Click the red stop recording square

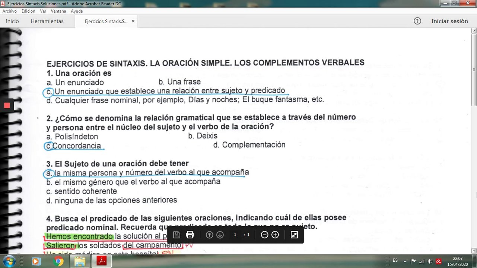[7, 105]
